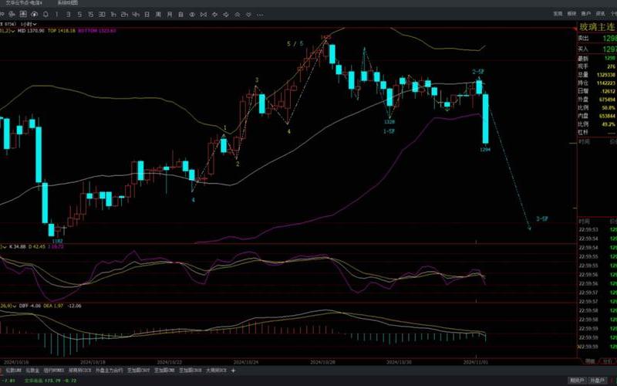617x386 pixels.
Task: Click the first icon in the top toolbar
Action: [x=6, y=14]
